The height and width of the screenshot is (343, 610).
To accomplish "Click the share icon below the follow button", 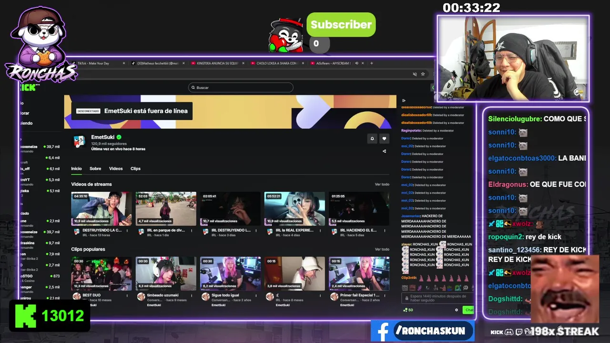I will pos(384,151).
